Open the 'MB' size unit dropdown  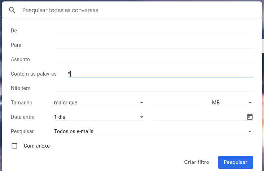pos(233,103)
